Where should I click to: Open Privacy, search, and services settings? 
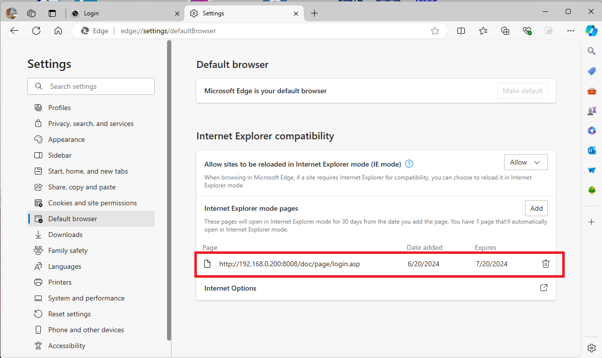point(91,123)
